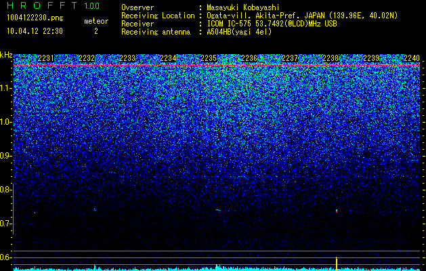This screenshot has height=271, width=426.
Task: Click the 2234 time marker
Action: (x=168, y=58)
